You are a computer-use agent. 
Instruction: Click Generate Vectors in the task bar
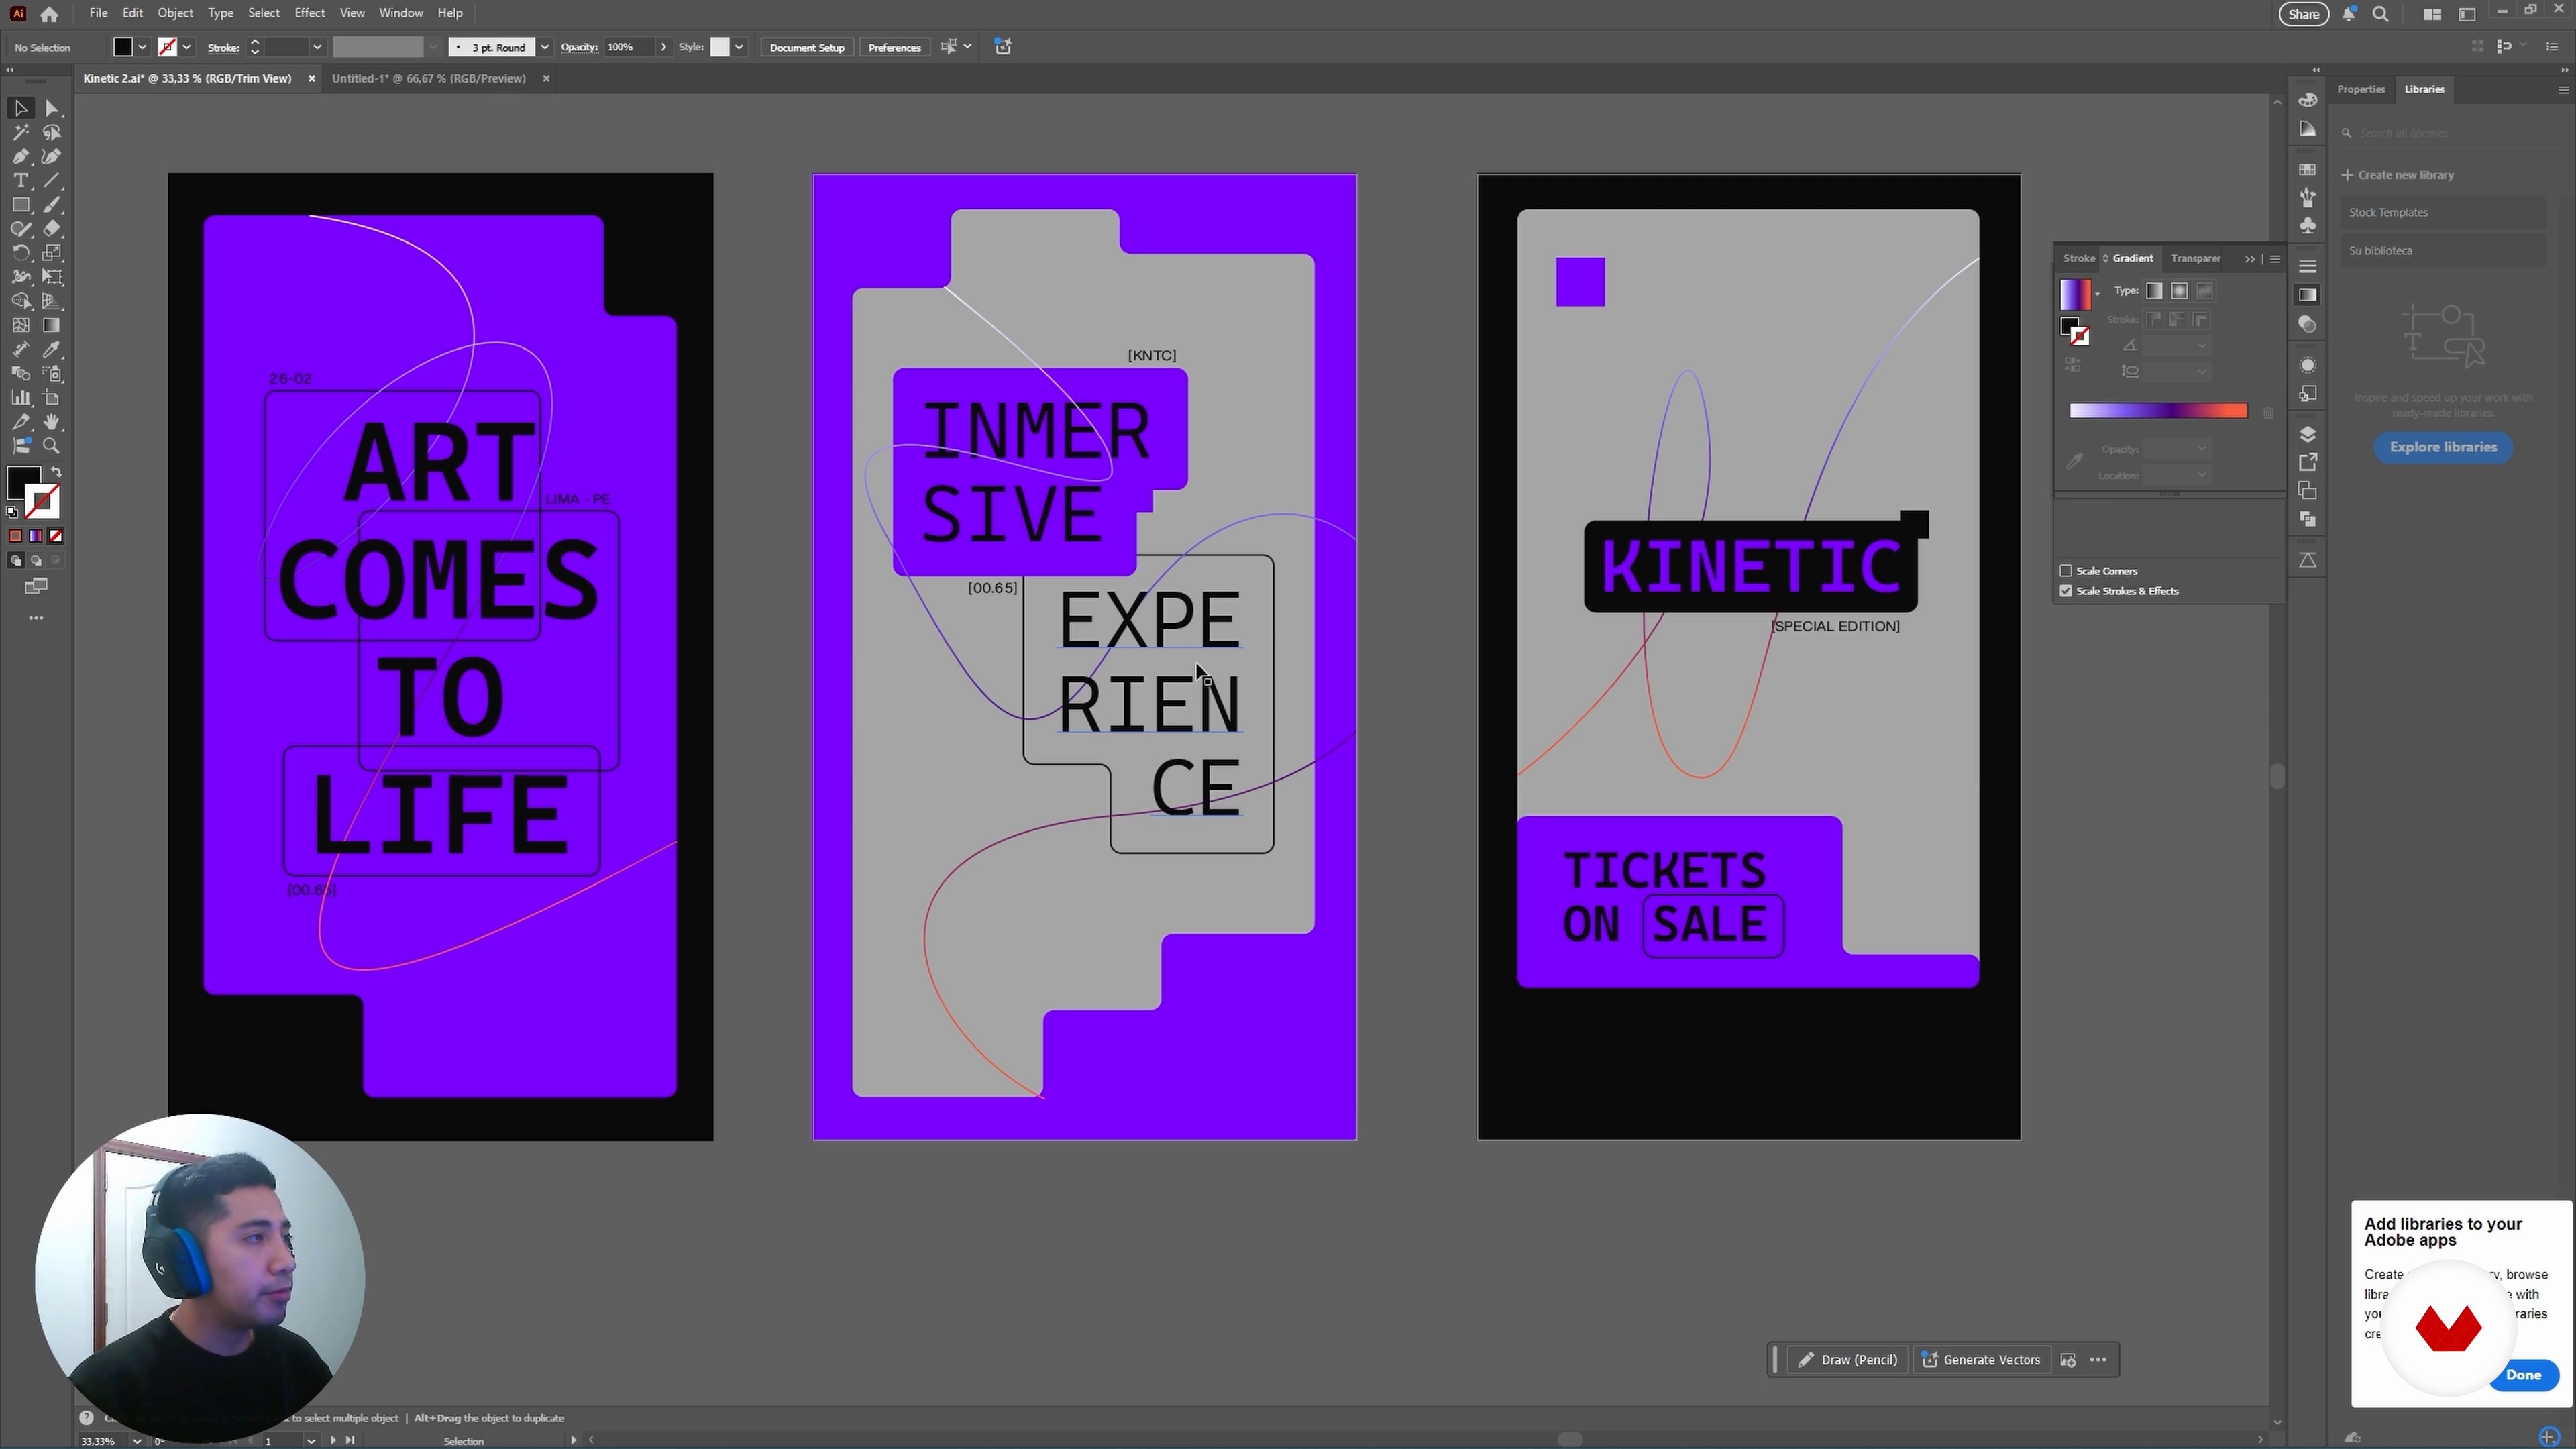(x=1981, y=1360)
